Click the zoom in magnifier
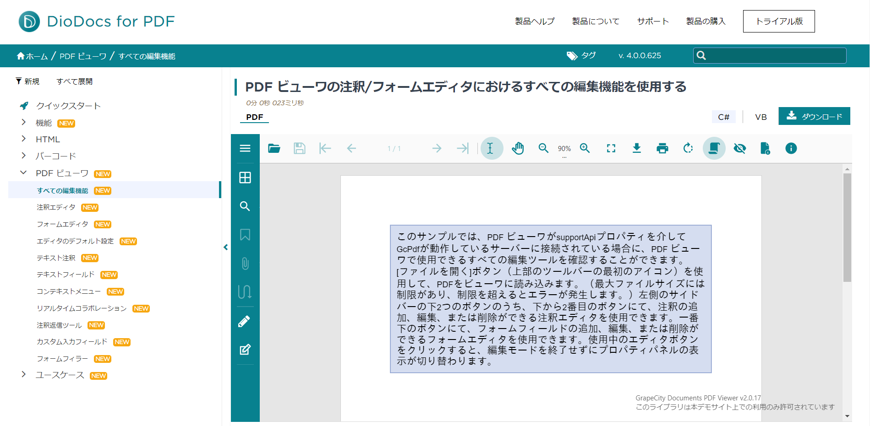This screenshot has width=870, height=426. 585,148
